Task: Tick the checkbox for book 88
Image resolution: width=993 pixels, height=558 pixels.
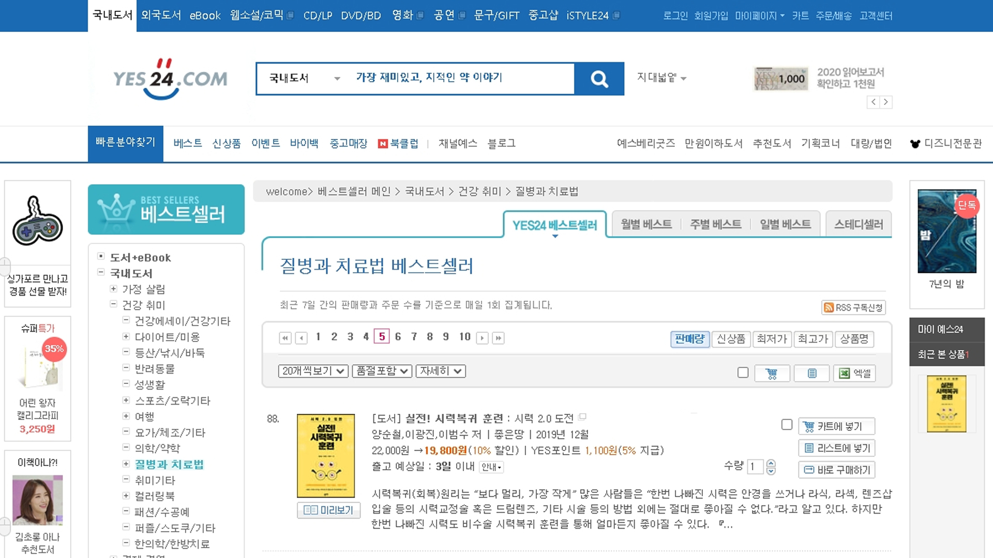Action: pyautogui.click(x=787, y=425)
